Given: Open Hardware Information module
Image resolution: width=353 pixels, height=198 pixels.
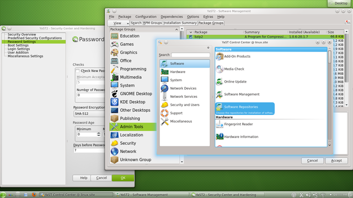Looking at the screenshot, I should coord(237,137).
